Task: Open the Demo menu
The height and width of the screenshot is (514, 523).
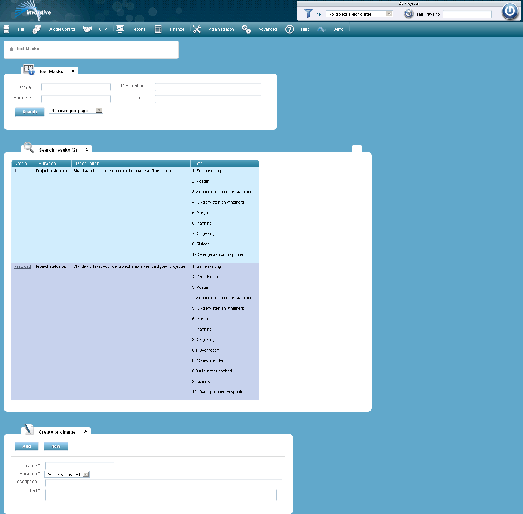Action: coord(338,29)
